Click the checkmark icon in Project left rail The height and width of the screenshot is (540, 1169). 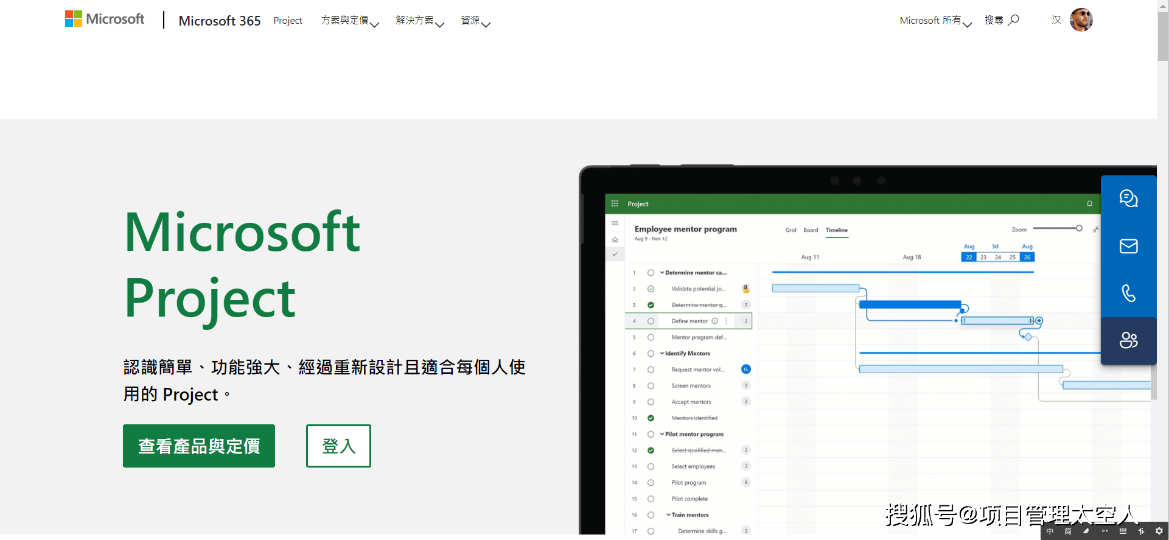click(x=615, y=254)
